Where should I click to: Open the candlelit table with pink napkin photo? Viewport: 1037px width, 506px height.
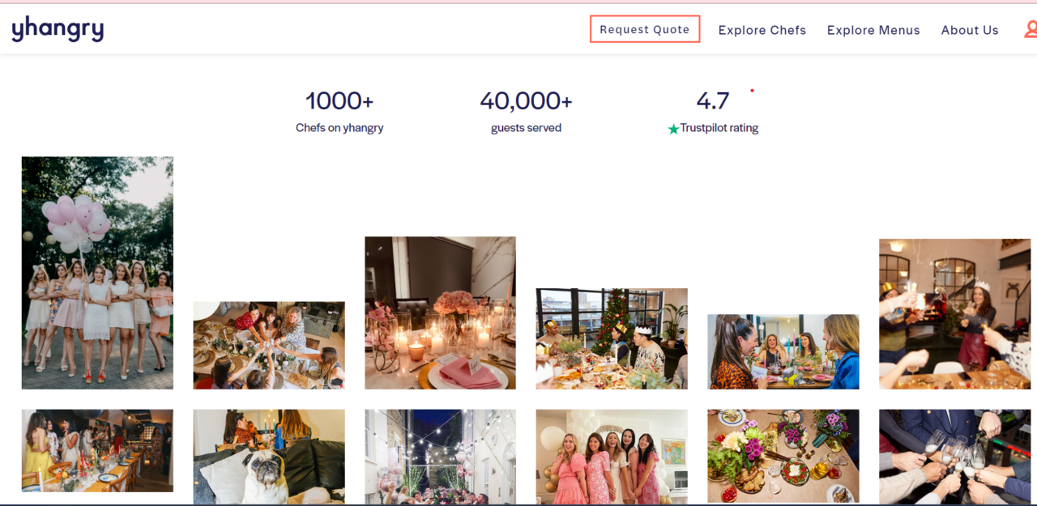[440, 313]
